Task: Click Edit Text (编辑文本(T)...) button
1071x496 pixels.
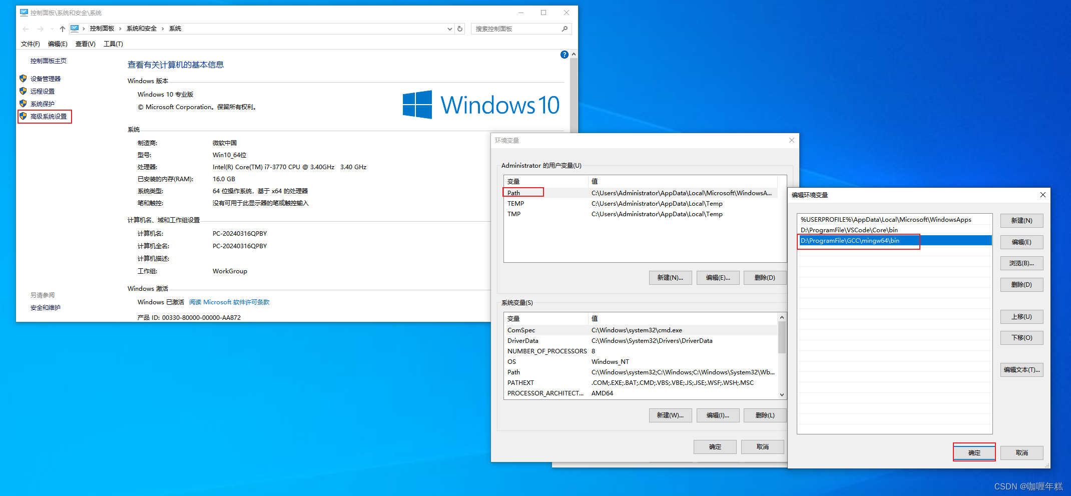Action: [1022, 370]
